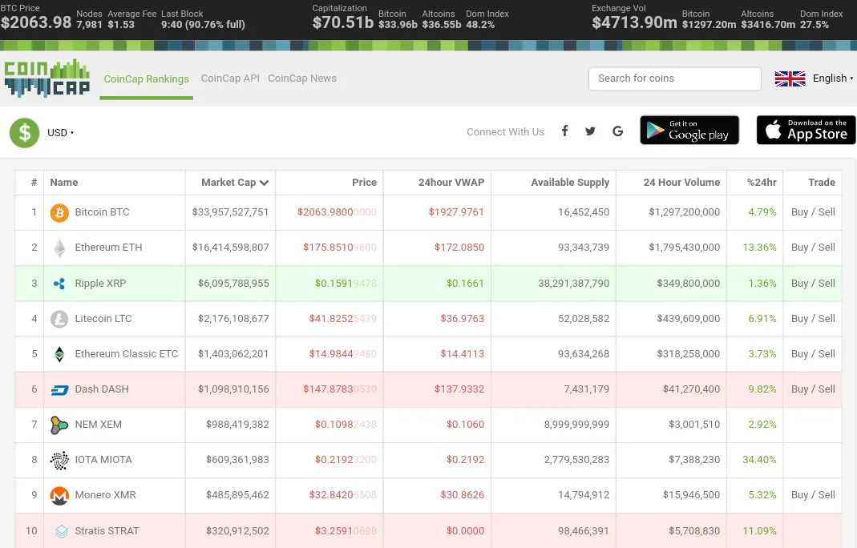Open the Ethereum ETH name link

pyautogui.click(x=108, y=247)
